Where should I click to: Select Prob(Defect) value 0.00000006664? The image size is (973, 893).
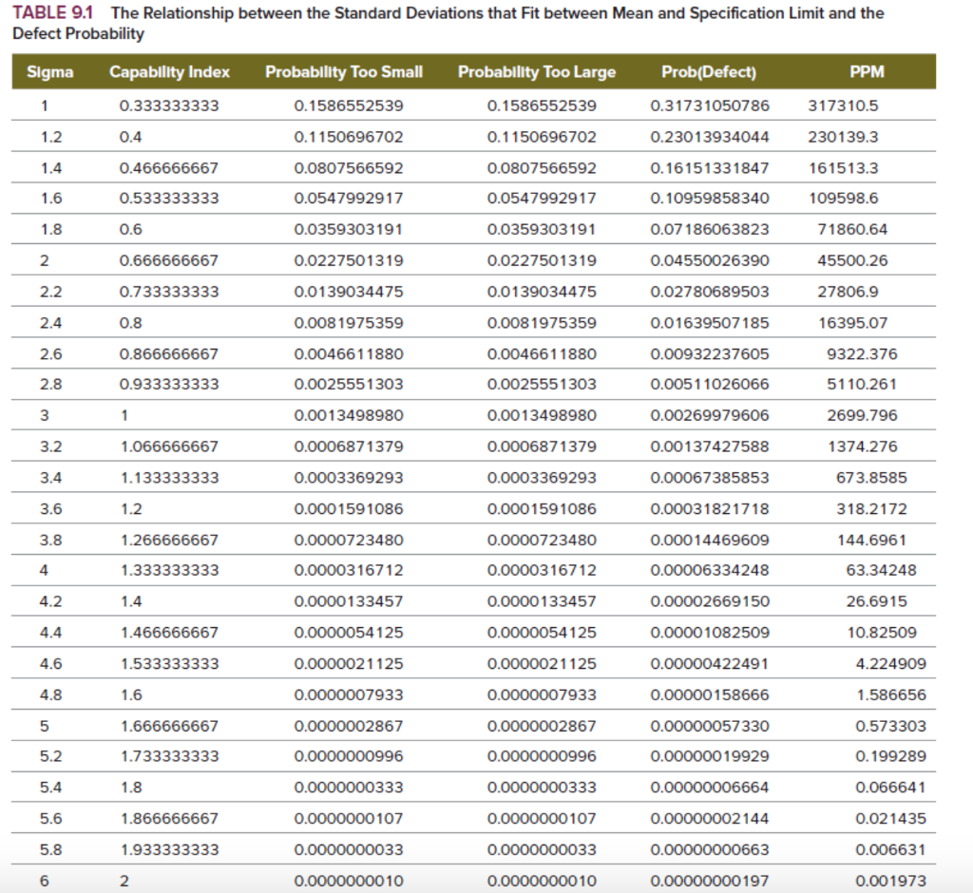pyautogui.click(x=710, y=788)
